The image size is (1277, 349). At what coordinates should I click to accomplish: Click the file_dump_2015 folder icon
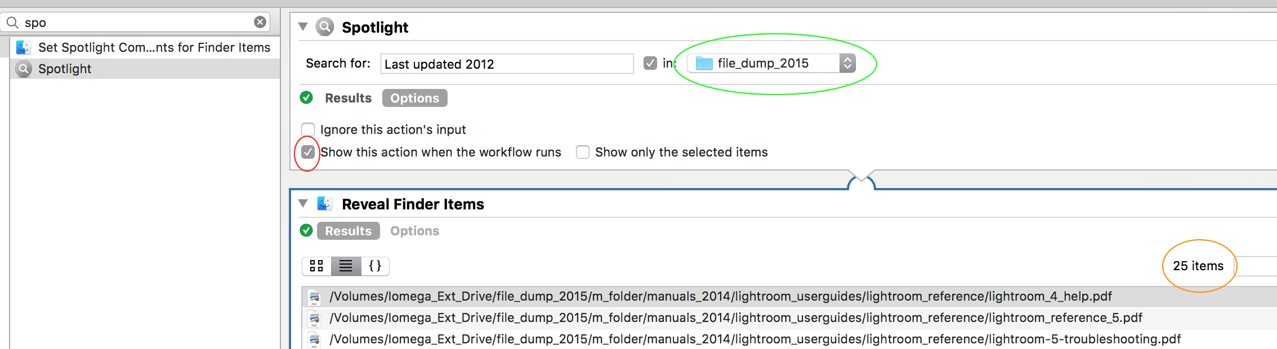click(704, 63)
